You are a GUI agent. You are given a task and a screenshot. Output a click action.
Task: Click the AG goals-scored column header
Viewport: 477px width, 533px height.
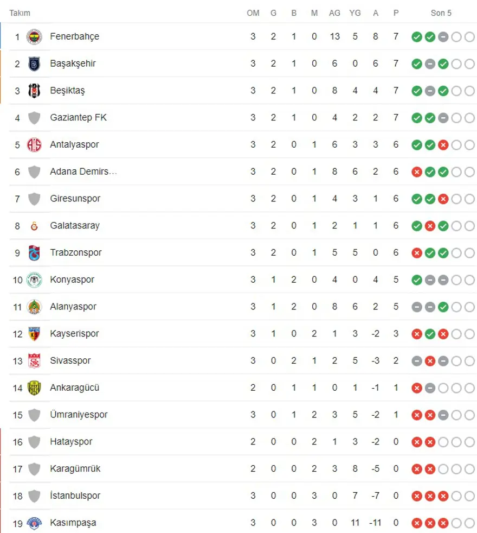tap(334, 13)
